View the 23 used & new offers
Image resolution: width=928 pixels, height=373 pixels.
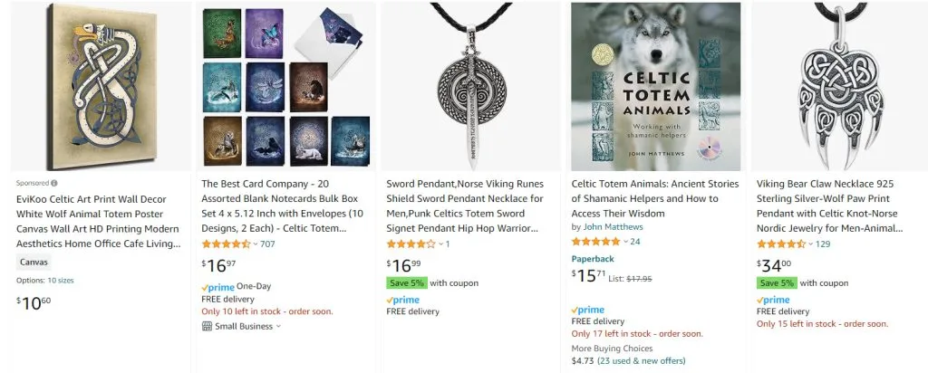[x=643, y=360]
